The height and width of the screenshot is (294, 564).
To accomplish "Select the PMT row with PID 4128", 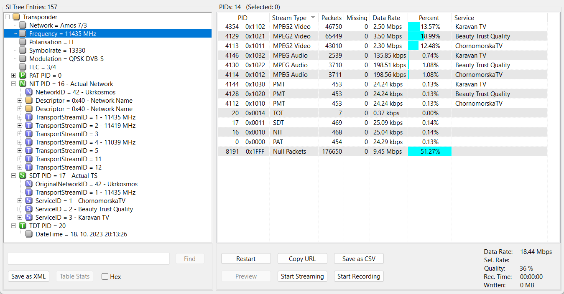I will (383, 94).
